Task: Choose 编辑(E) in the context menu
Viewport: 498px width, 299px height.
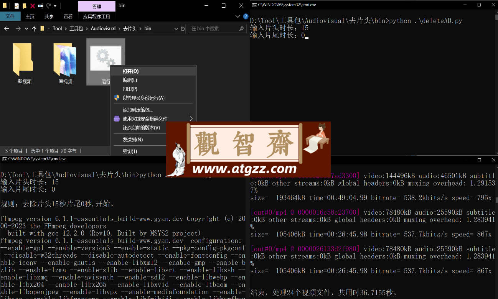Action: [153, 80]
